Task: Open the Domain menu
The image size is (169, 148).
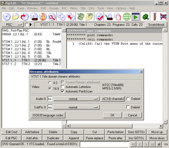Action: 54,8
